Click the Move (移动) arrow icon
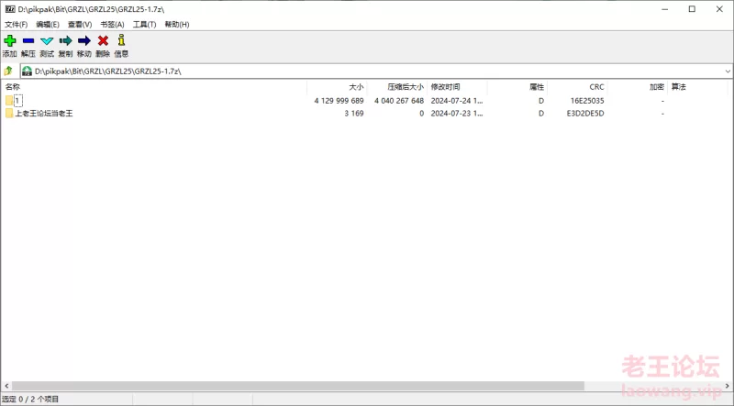This screenshot has height=406, width=734. point(84,40)
